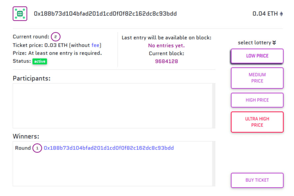Expand the select lottery dropdown
The image size is (294, 196).
point(257,42)
